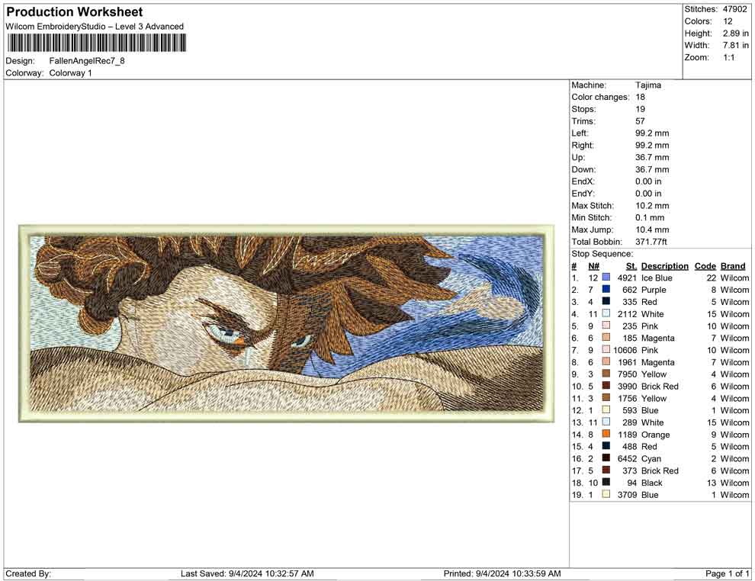Click the 'Created By:' footer label
The width and height of the screenshot is (755, 581).
coord(28,573)
